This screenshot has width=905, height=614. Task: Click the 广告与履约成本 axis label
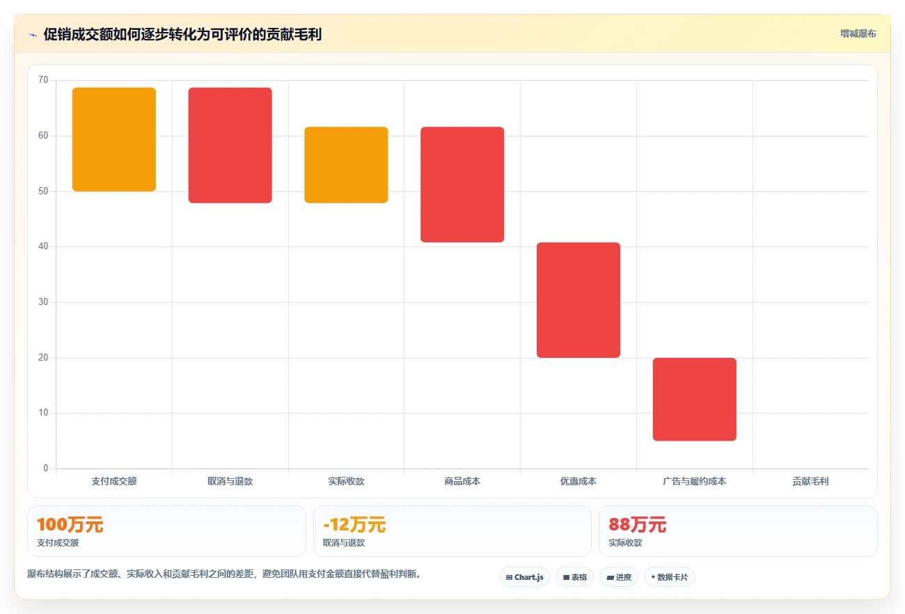[694, 481]
